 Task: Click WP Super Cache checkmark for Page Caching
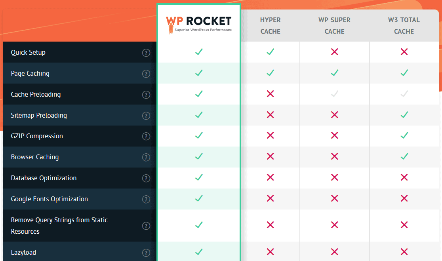[335, 73]
